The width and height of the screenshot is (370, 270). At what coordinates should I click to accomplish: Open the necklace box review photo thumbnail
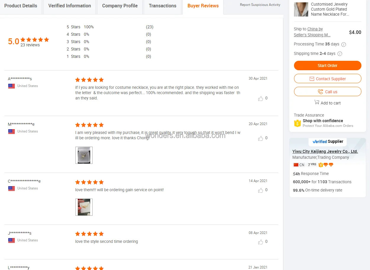click(84, 155)
